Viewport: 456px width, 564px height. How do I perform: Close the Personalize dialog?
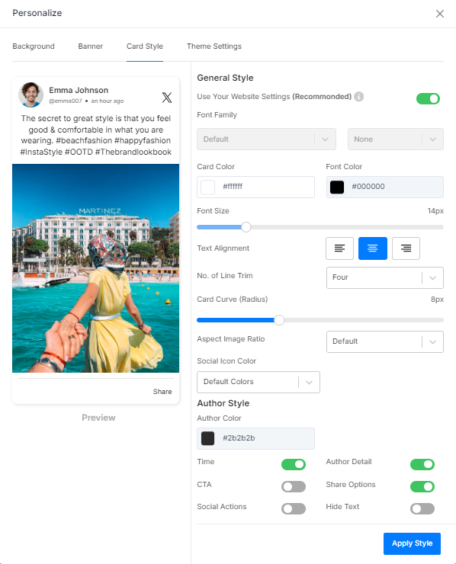pos(439,14)
